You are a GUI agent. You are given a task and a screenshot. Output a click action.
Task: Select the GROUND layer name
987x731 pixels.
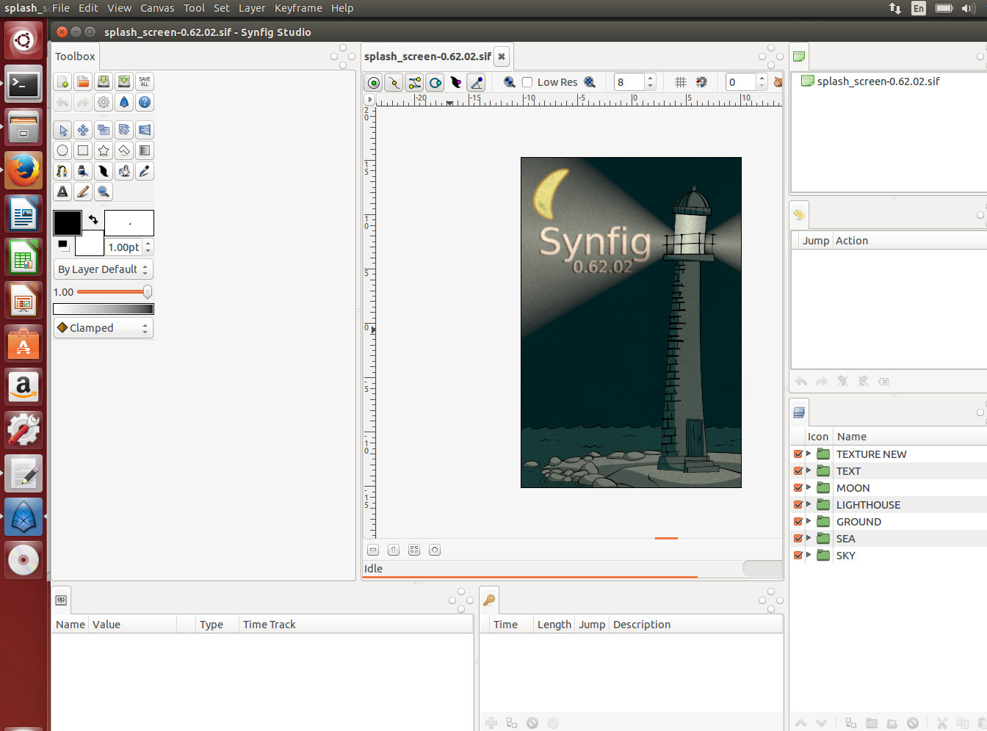[x=858, y=522]
